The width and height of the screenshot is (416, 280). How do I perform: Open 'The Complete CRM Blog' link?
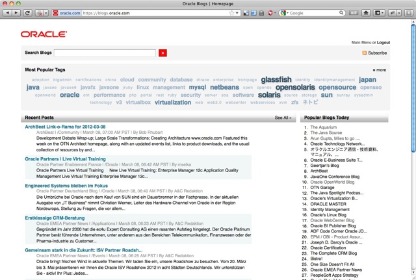click(x=333, y=253)
